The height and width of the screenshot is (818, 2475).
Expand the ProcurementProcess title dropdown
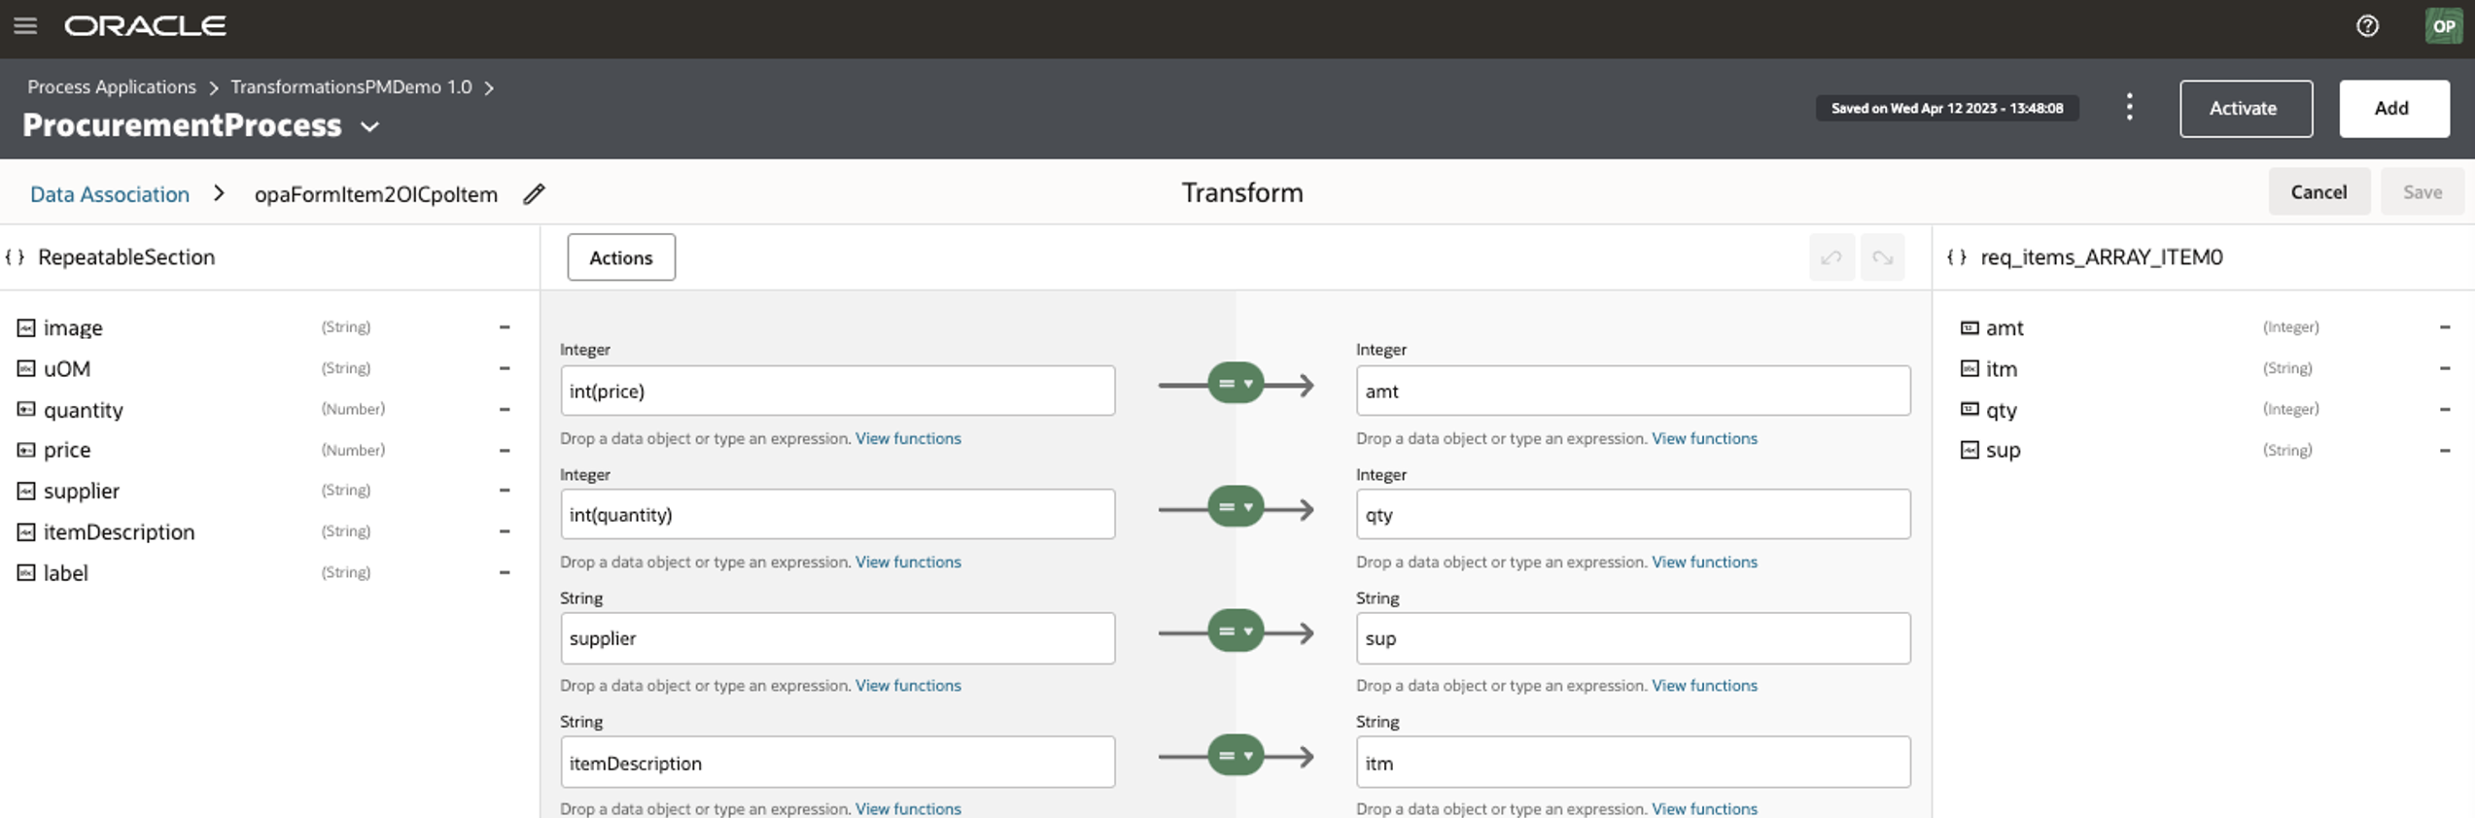tap(369, 127)
